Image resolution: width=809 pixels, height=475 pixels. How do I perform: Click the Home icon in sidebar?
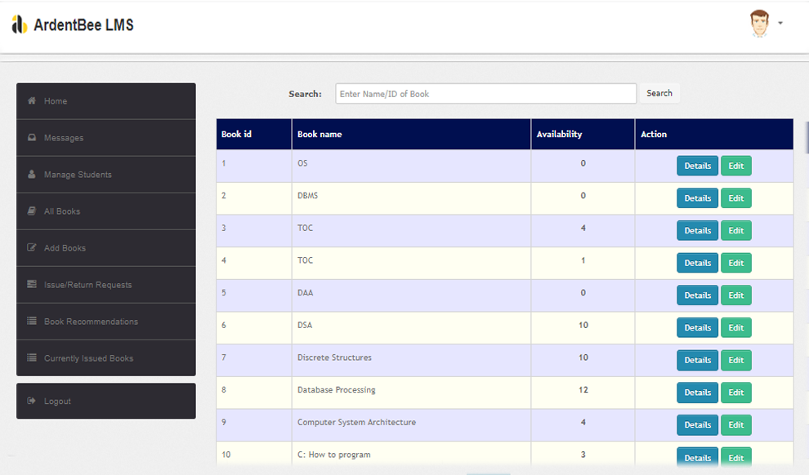pos(32,101)
